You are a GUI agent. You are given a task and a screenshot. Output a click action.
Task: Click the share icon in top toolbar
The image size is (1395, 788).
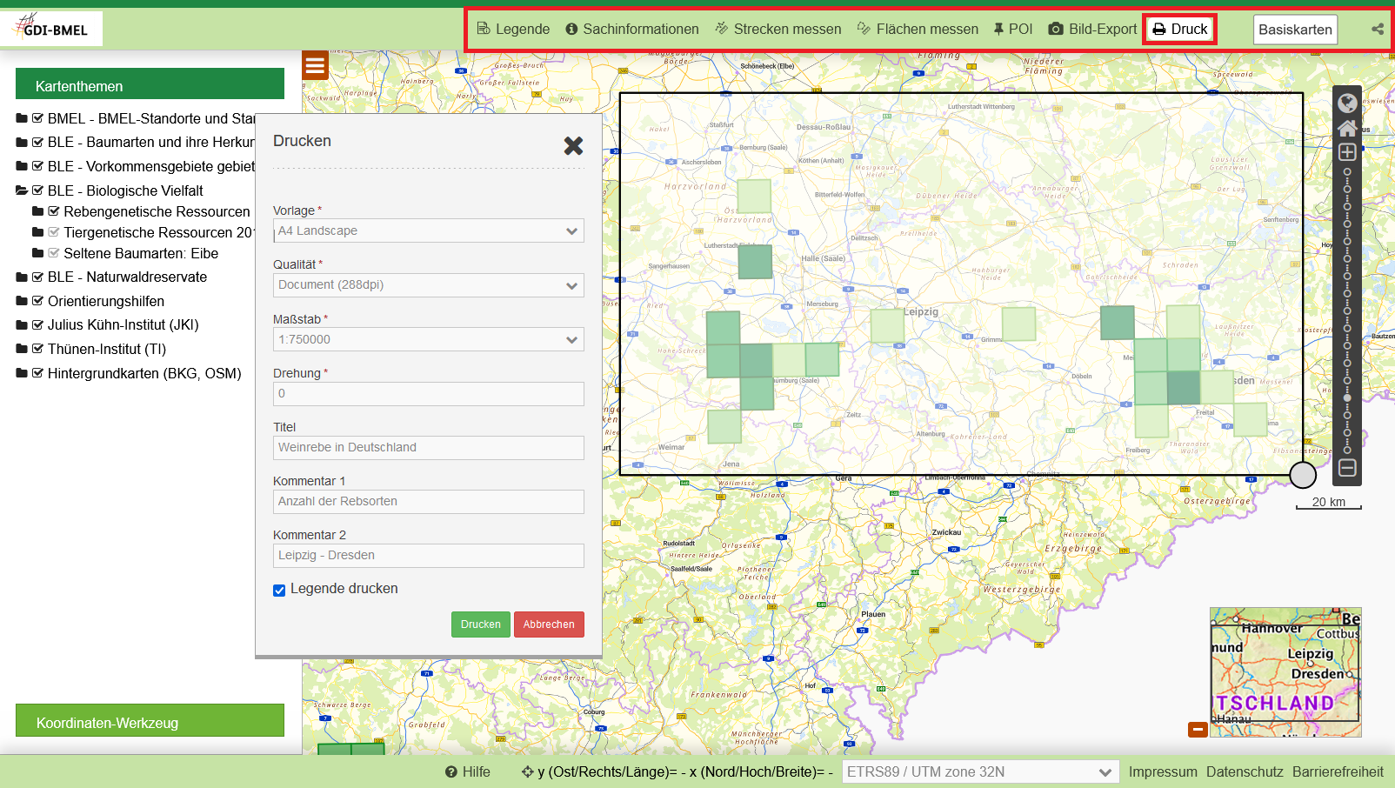pyautogui.click(x=1378, y=29)
